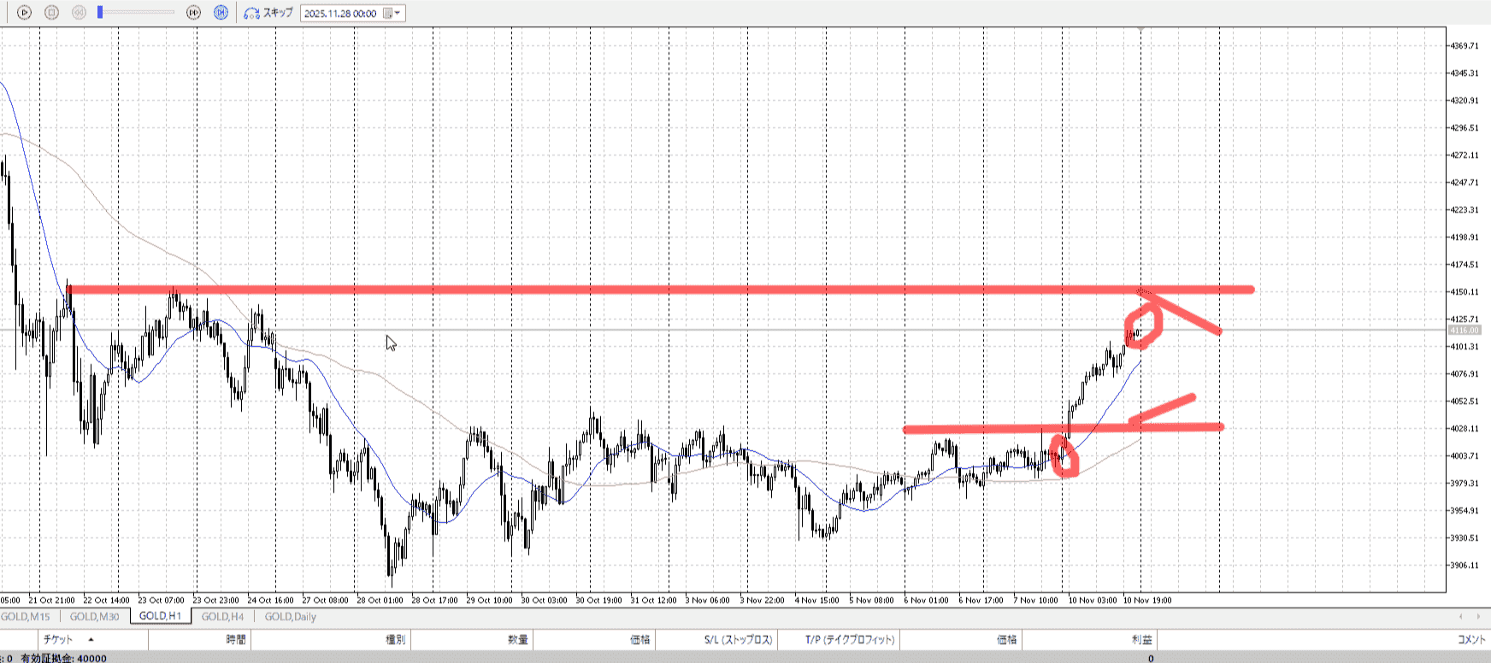Click the fast-forward icon
Viewport: 1491px width, 663px height.
coord(194,13)
